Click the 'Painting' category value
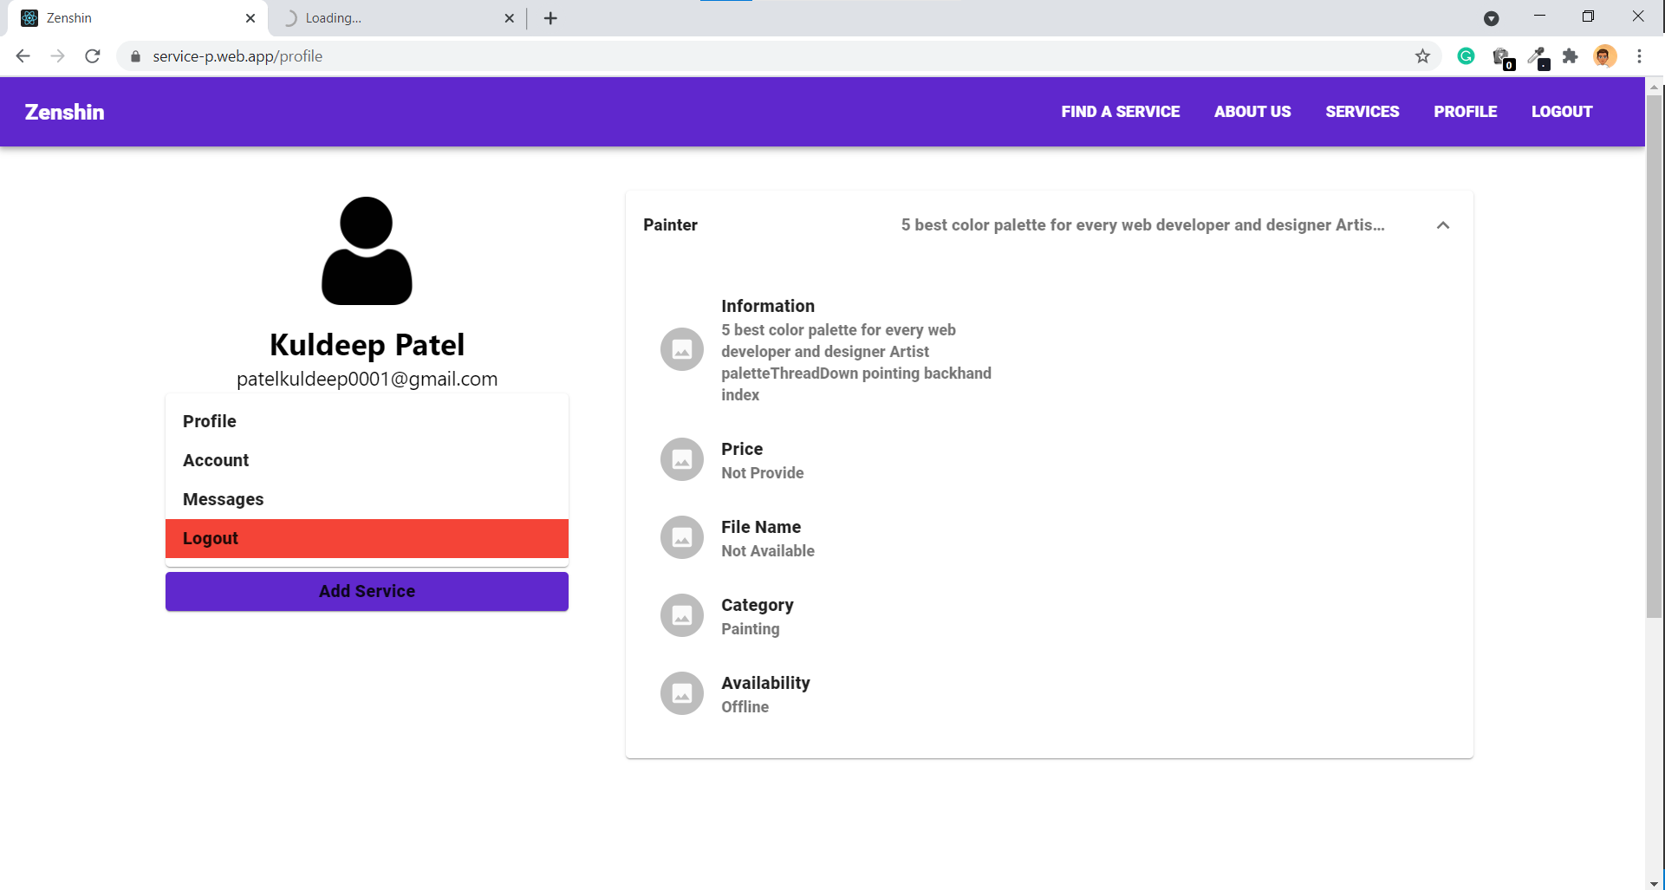The width and height of the screenshot is (1665, 890). point(751,629)
